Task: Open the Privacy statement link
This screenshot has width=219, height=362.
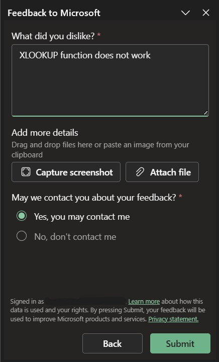Action: 173,319
